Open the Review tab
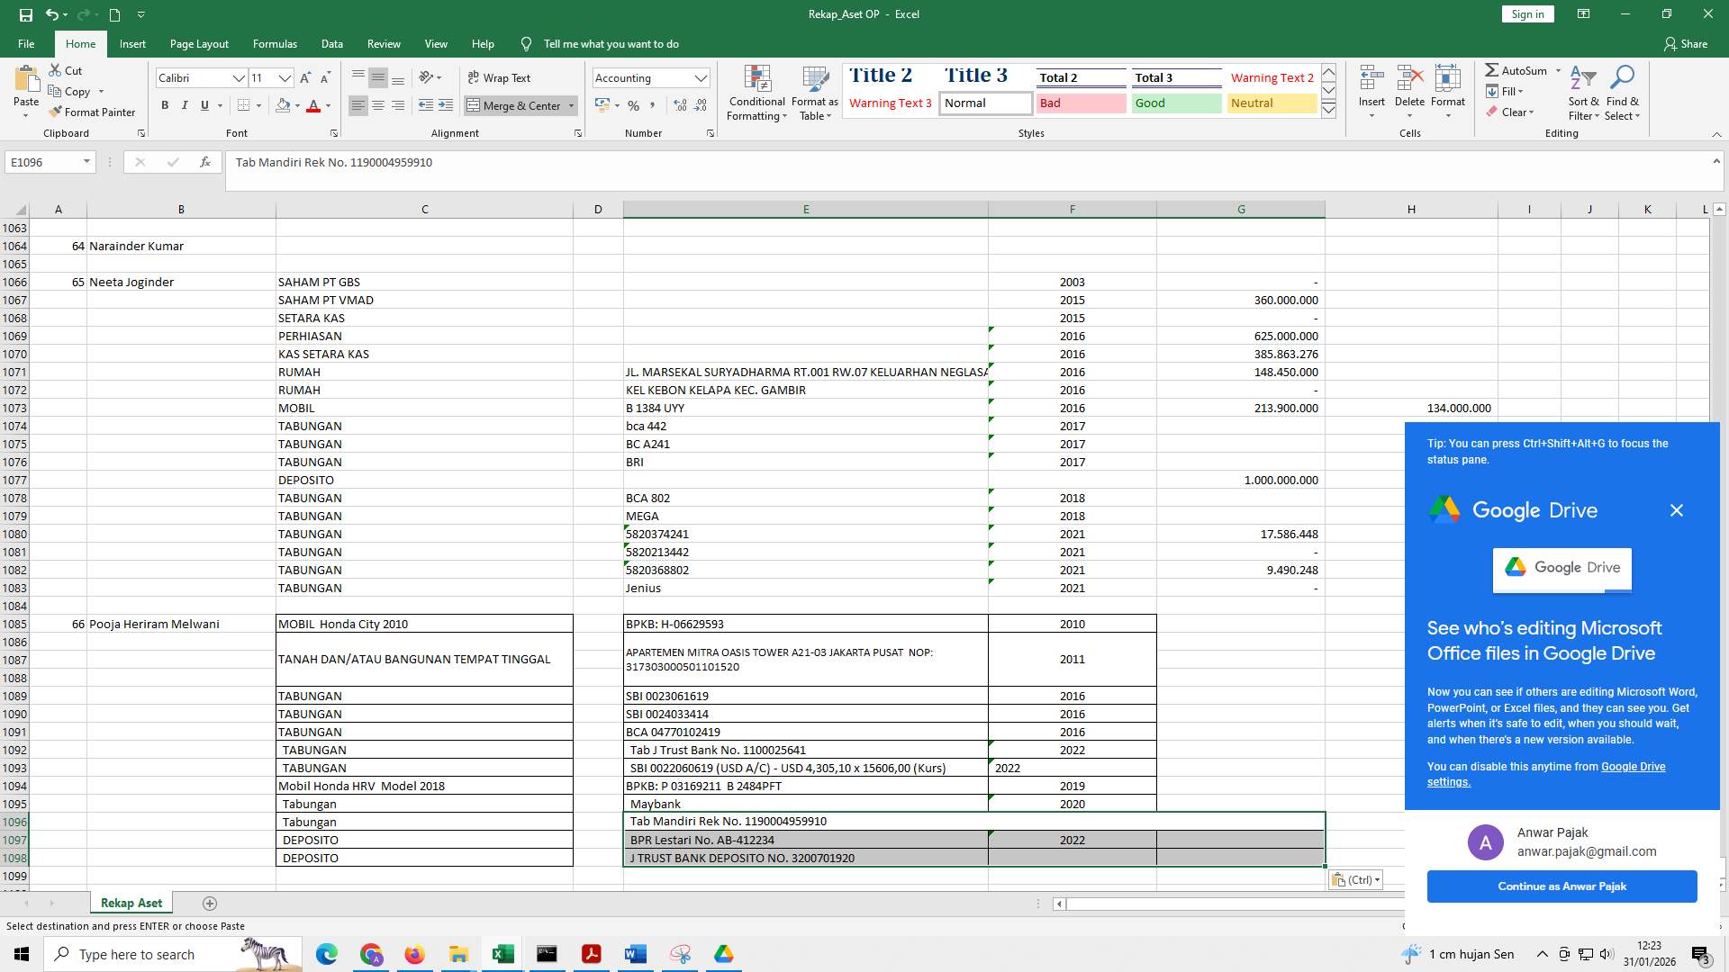The height and width of the screenshot is (972, 1729). coord(384,43)
